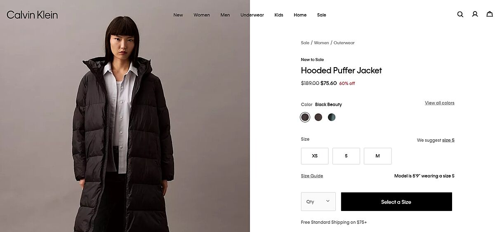Go to Calvin Klein homepage logo
The image size is (495, 232).
pyautogui.click(x=32, y=15)
